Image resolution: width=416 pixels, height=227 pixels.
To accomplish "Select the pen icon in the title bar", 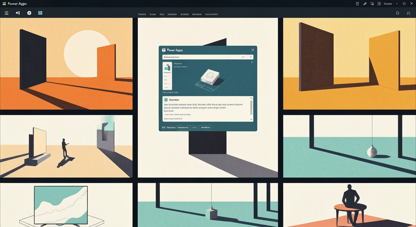I will [365, 4].
